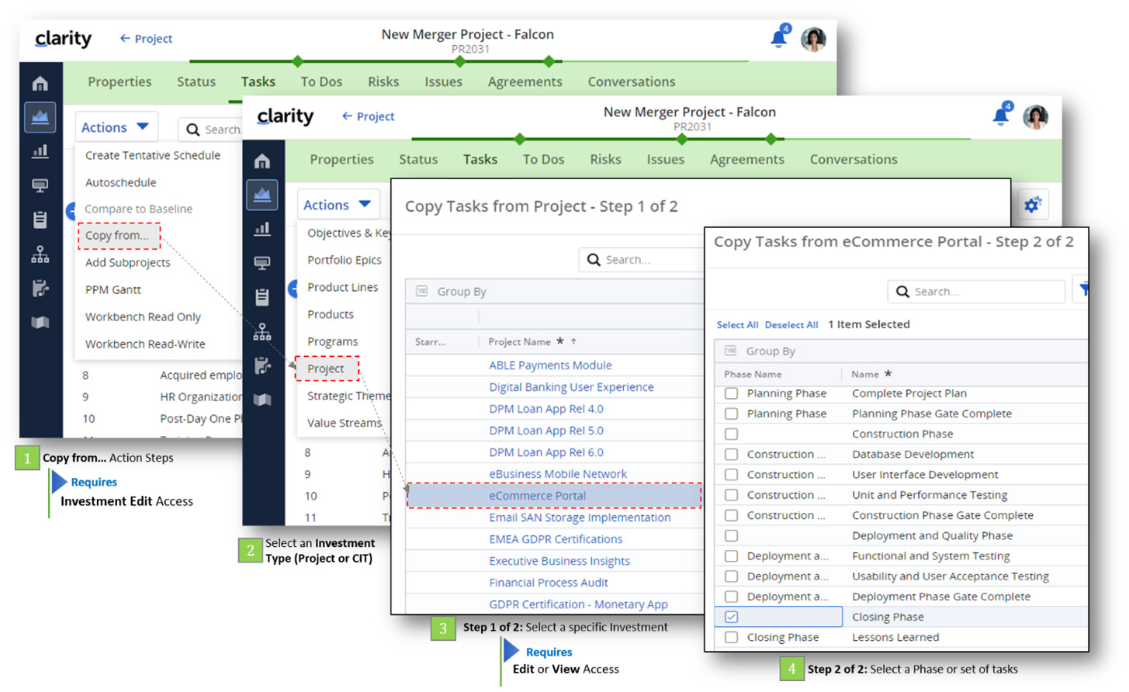Open Digital Banking User Experience link
This screenshot has height=692, width=1129.
coord(571,387)
